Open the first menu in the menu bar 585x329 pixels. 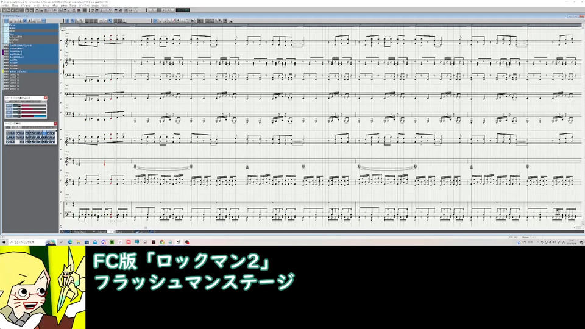tap(5, 5)
